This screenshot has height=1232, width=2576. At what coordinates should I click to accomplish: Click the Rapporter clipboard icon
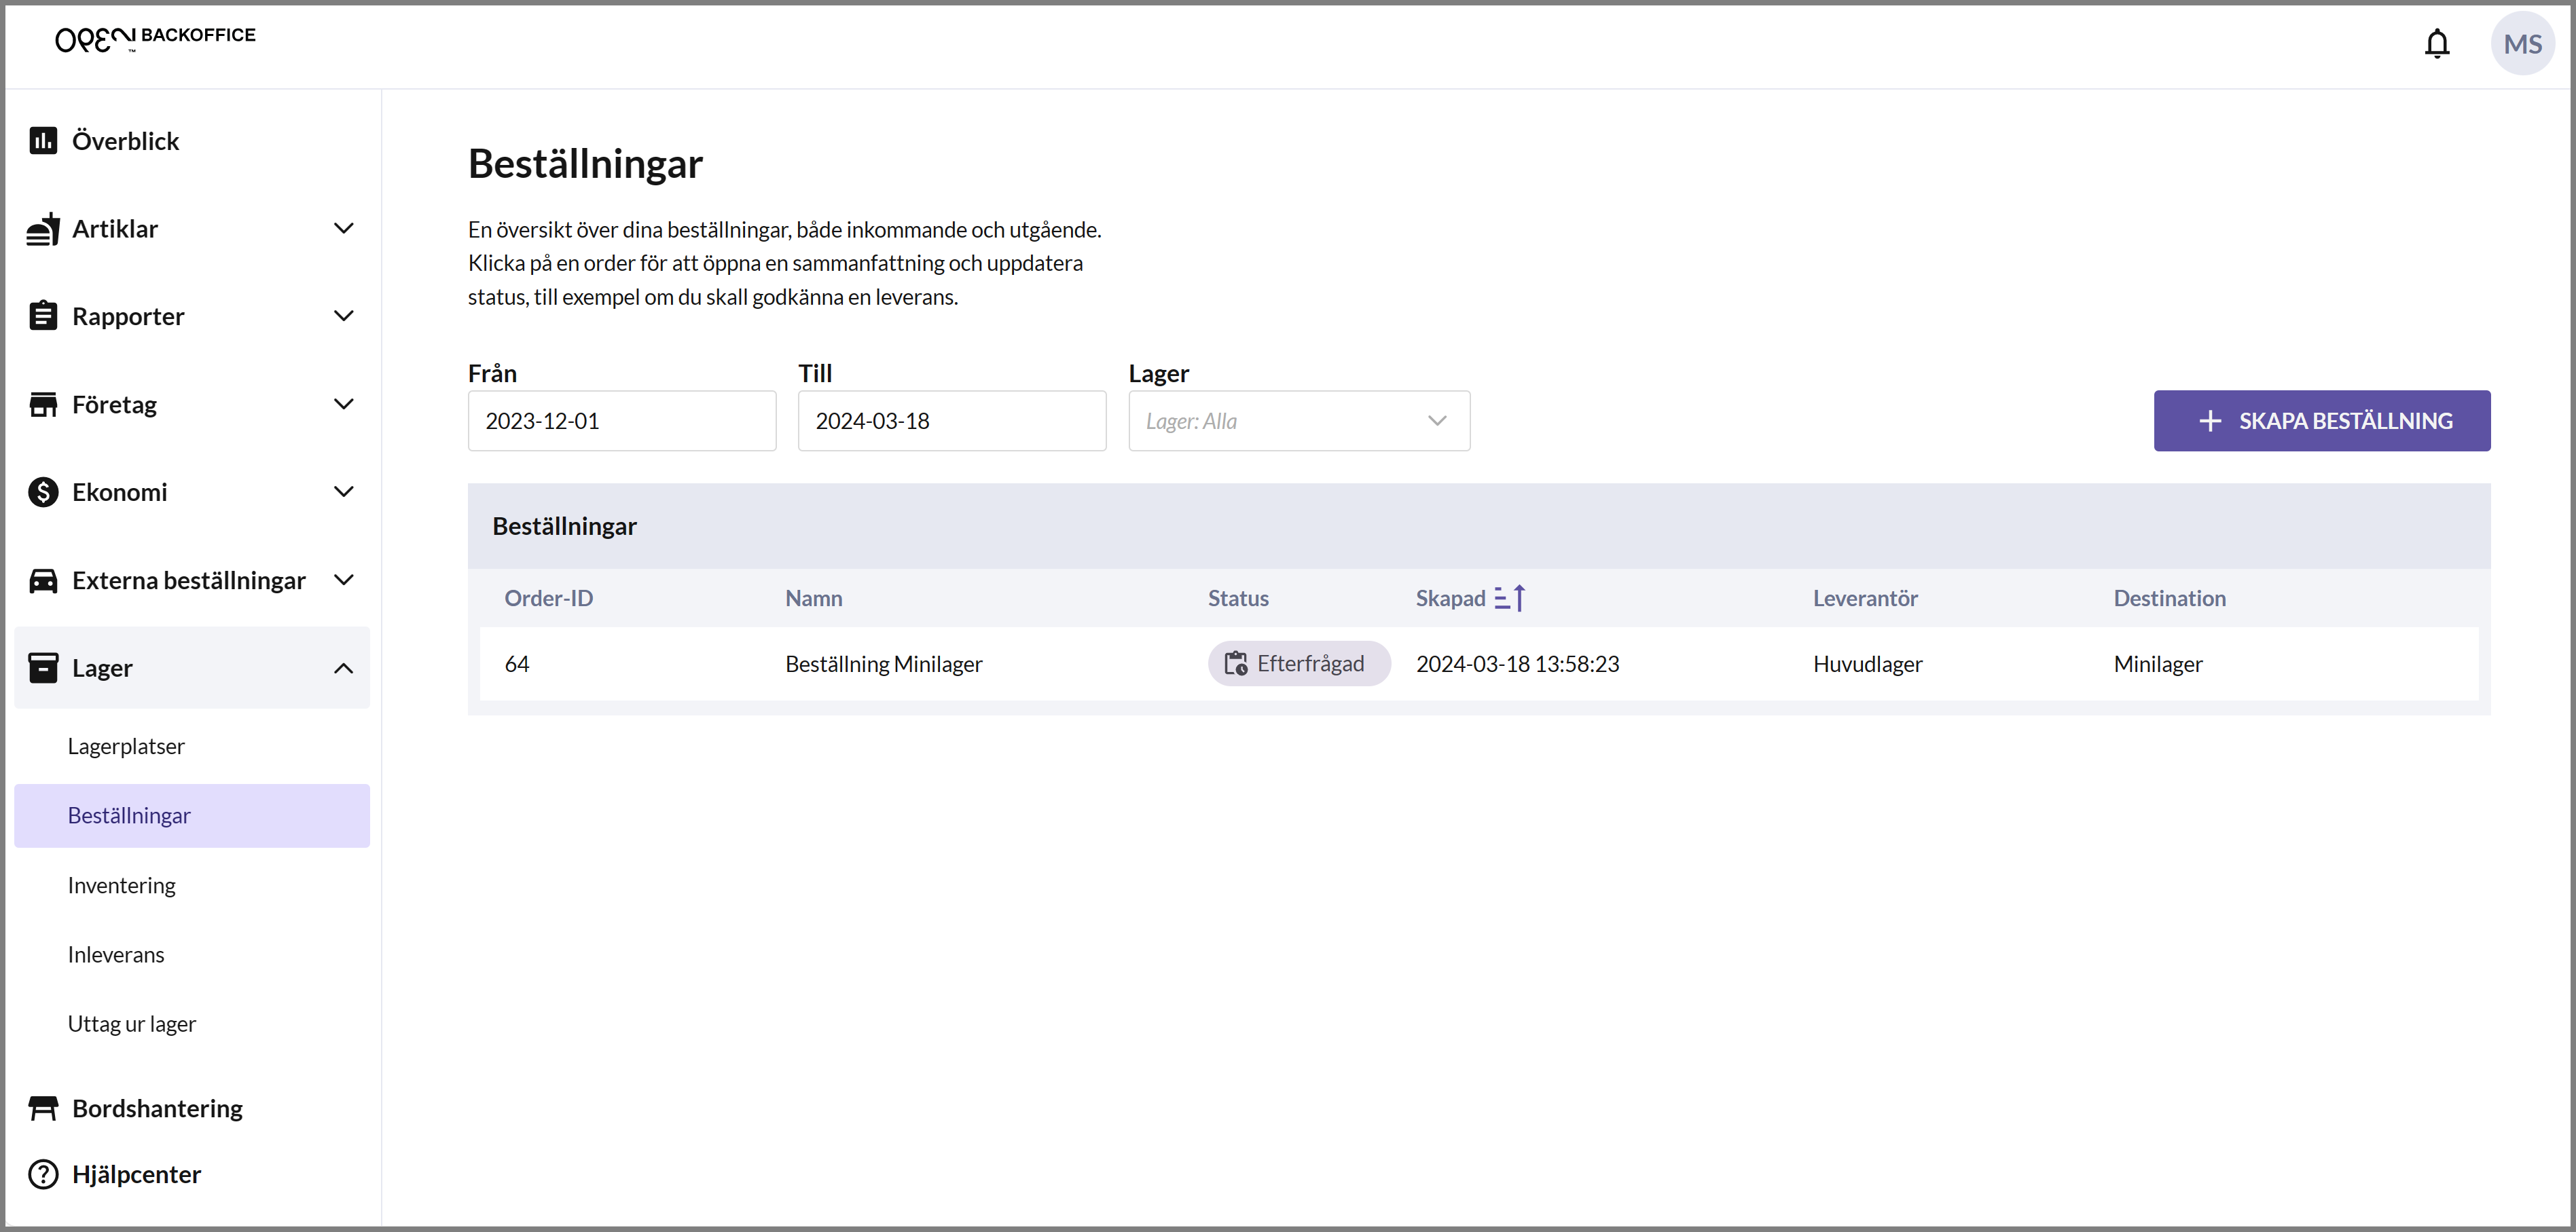[x=43, y=316]
